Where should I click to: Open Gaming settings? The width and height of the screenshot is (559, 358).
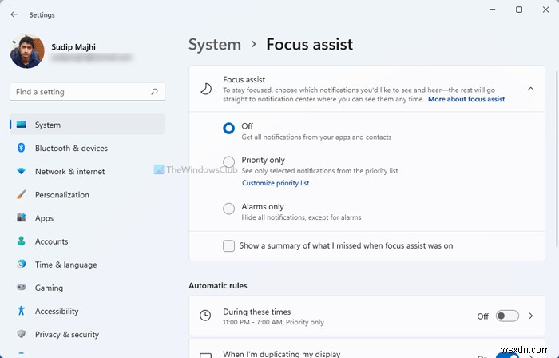pyautogui.click(x=87, y=288)
